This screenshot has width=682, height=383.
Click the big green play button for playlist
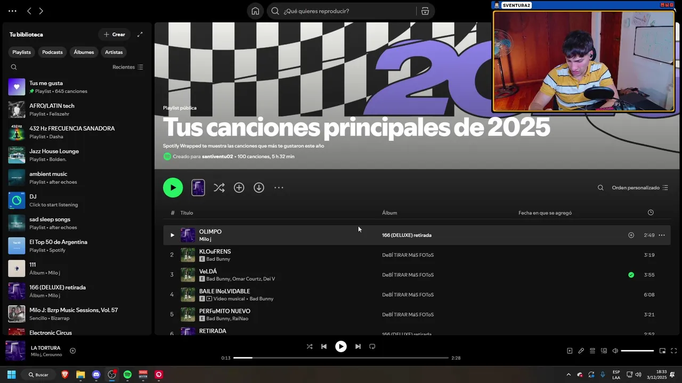[x=173, y=188]
